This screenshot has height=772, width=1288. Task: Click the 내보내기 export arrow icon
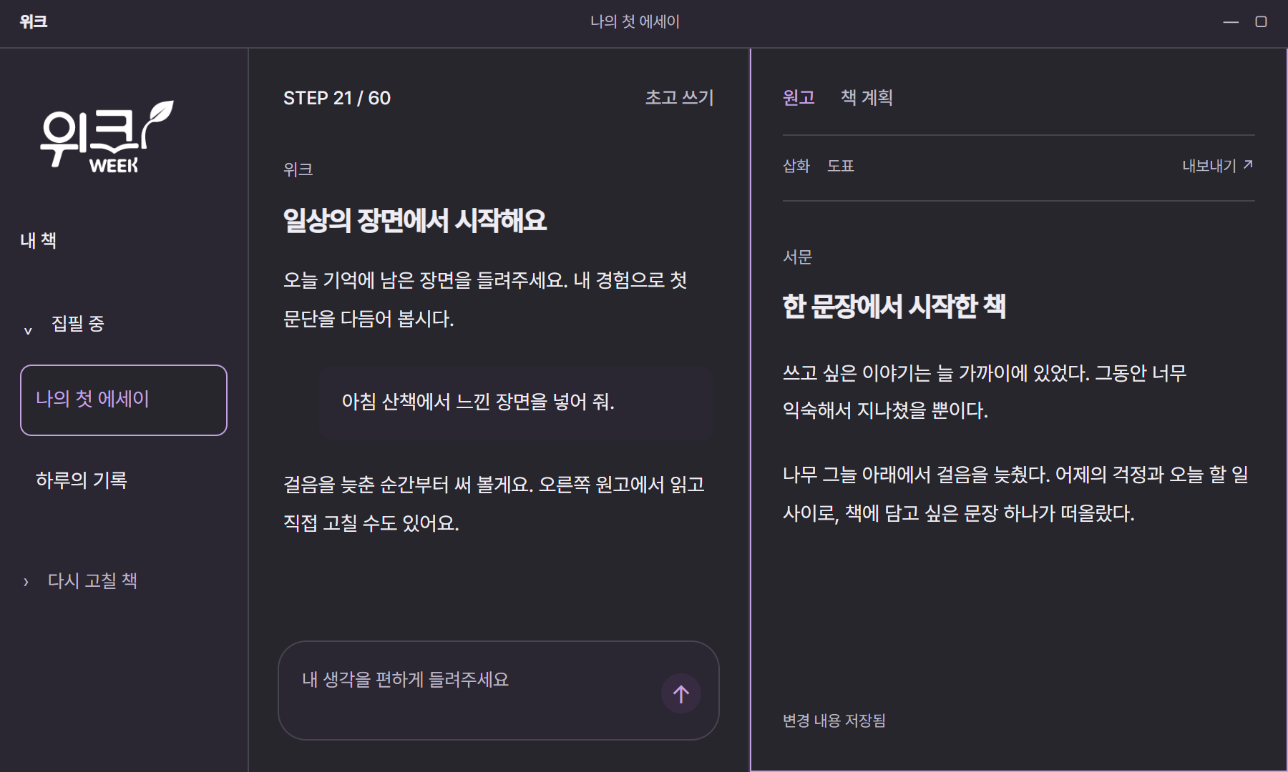click(x=1248, y=165)
